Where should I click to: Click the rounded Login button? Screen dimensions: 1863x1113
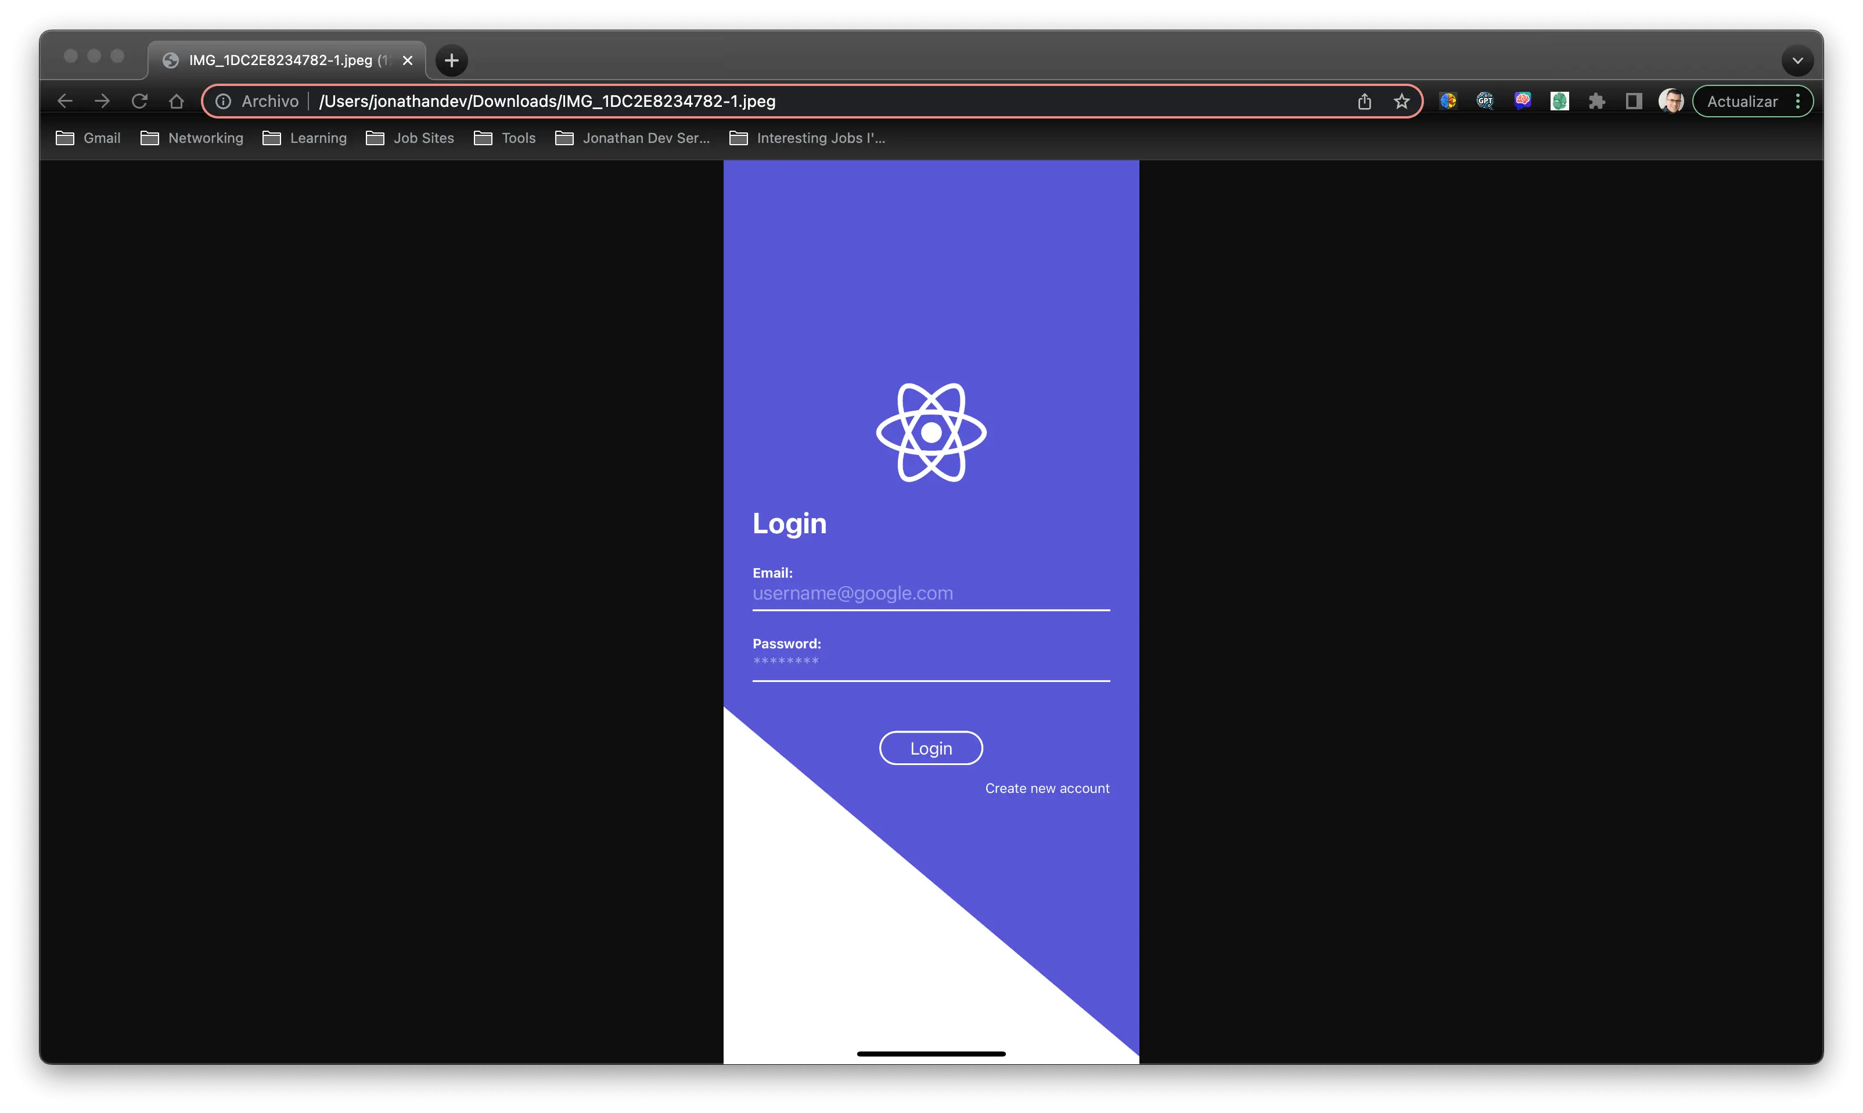931,749
